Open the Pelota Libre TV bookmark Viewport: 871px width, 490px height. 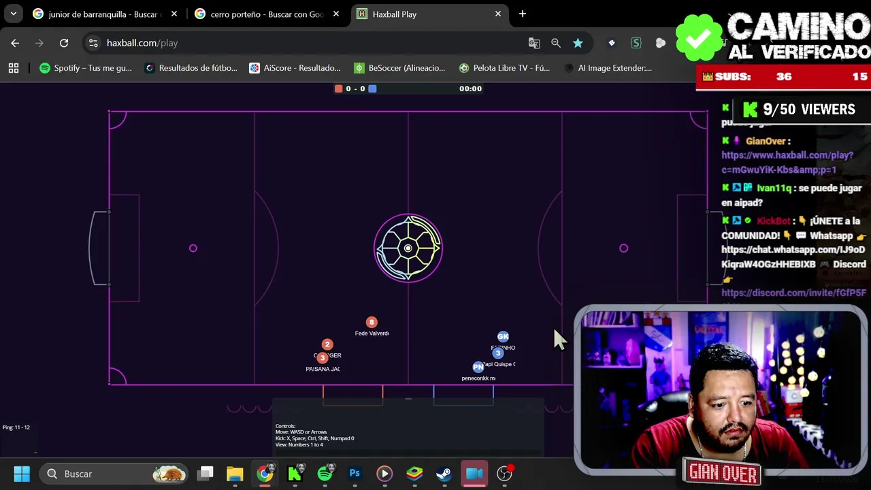[x=504, y=67]
